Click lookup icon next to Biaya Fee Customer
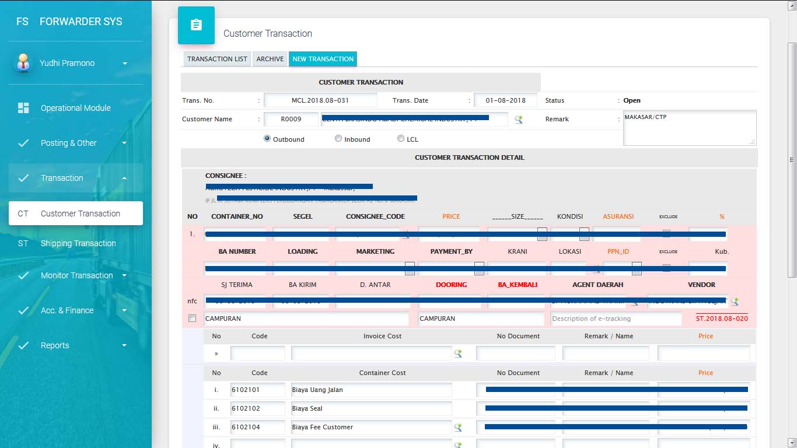The image size is (797, 448). click(458, 428)
